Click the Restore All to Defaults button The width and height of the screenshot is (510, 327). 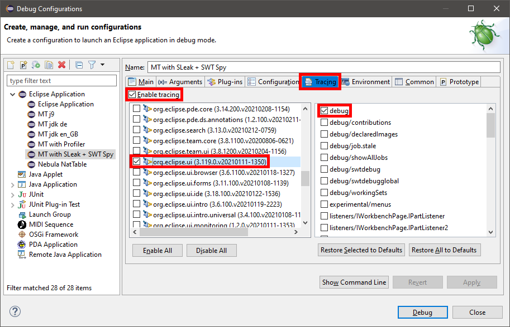tap(445, 250)
